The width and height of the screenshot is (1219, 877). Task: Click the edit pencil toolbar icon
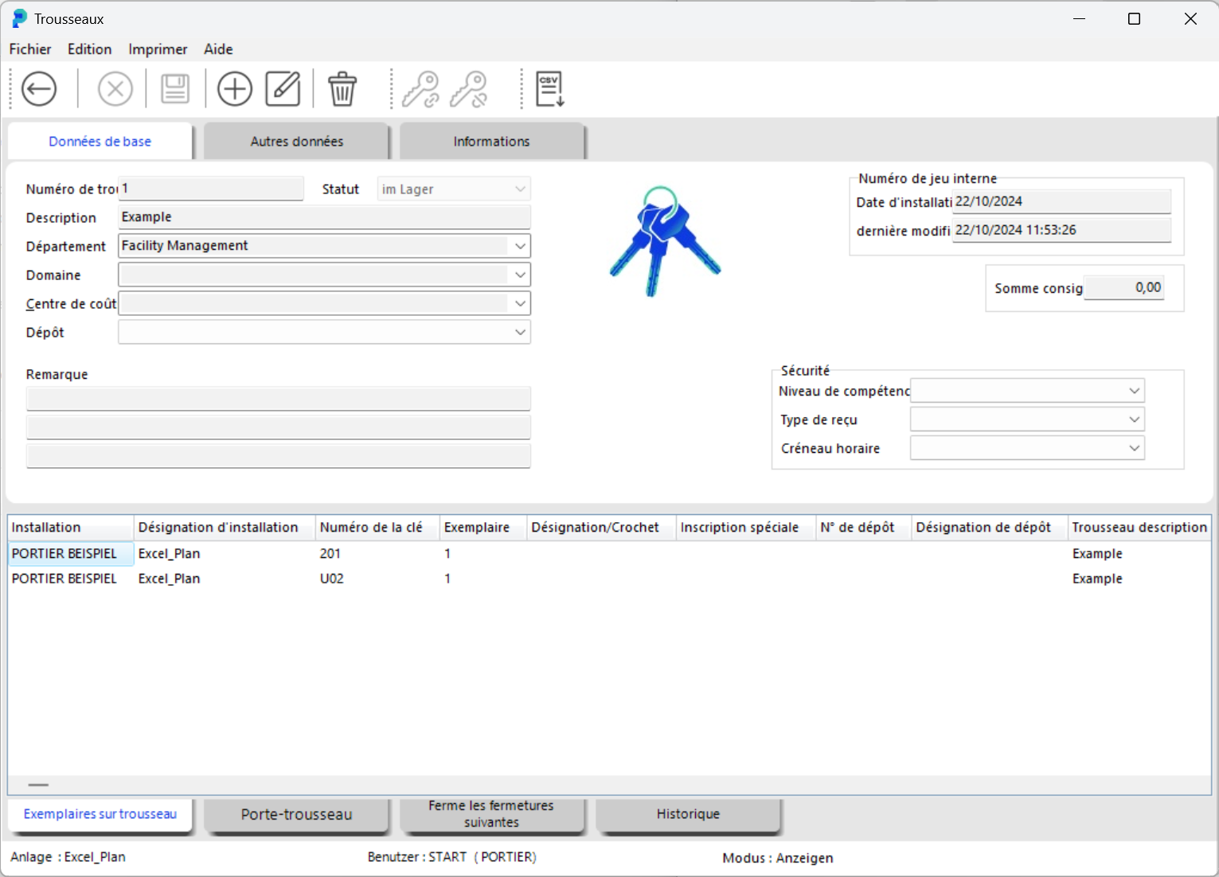pyautogui.click(x=283, y=88)
